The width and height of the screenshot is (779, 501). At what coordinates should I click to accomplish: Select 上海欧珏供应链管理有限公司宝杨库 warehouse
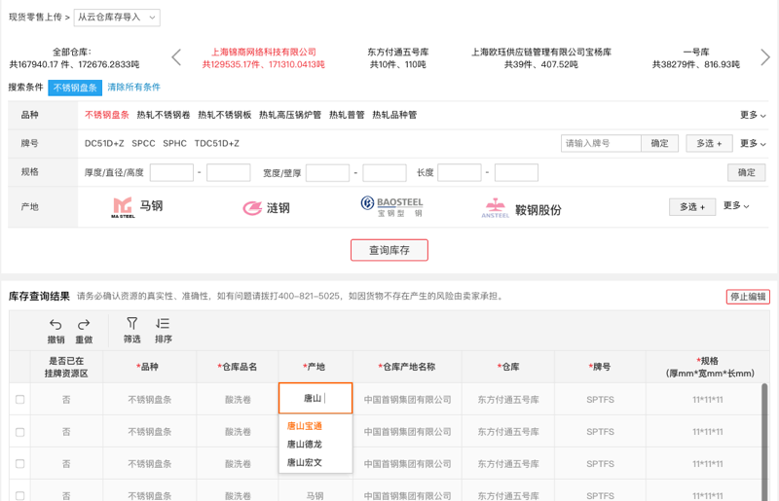point(541,58)
